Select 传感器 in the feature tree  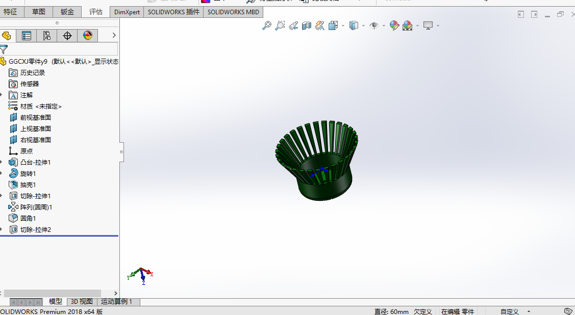click(x=24, y=84)
